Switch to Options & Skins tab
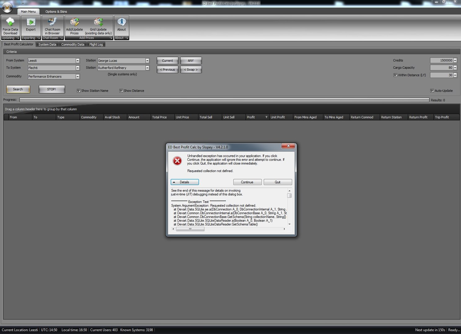Screen dimensions: 461x334 56,11
